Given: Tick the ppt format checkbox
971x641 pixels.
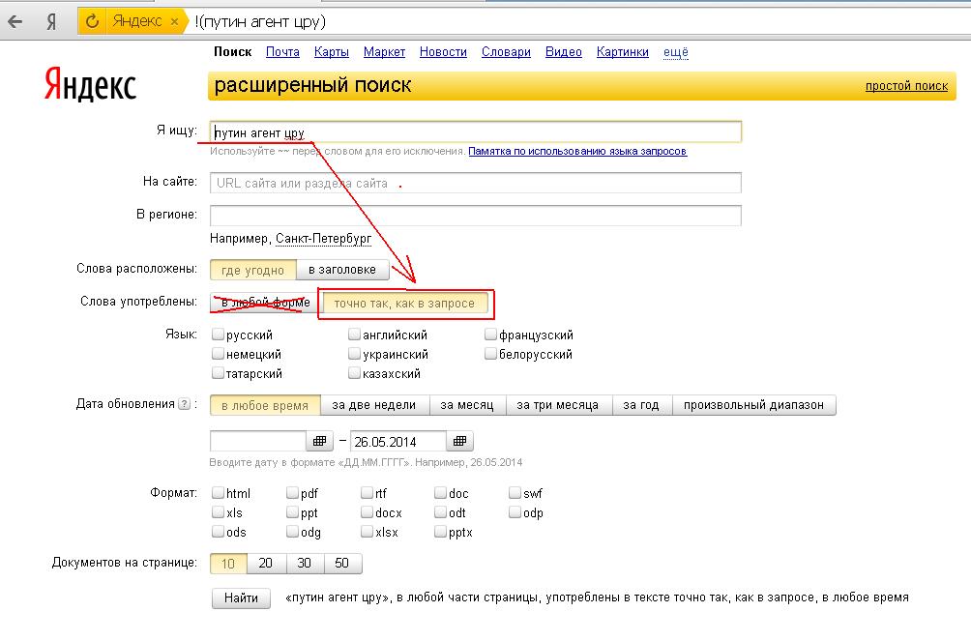Looking at the screenshot, I should [292, 512].
